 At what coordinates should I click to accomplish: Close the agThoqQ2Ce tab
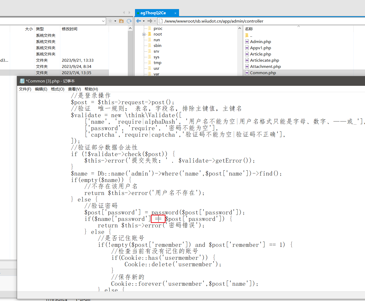175,13
